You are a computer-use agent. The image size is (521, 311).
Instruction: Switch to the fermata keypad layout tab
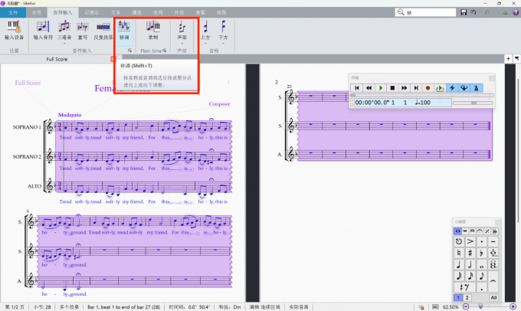point(480,231)
